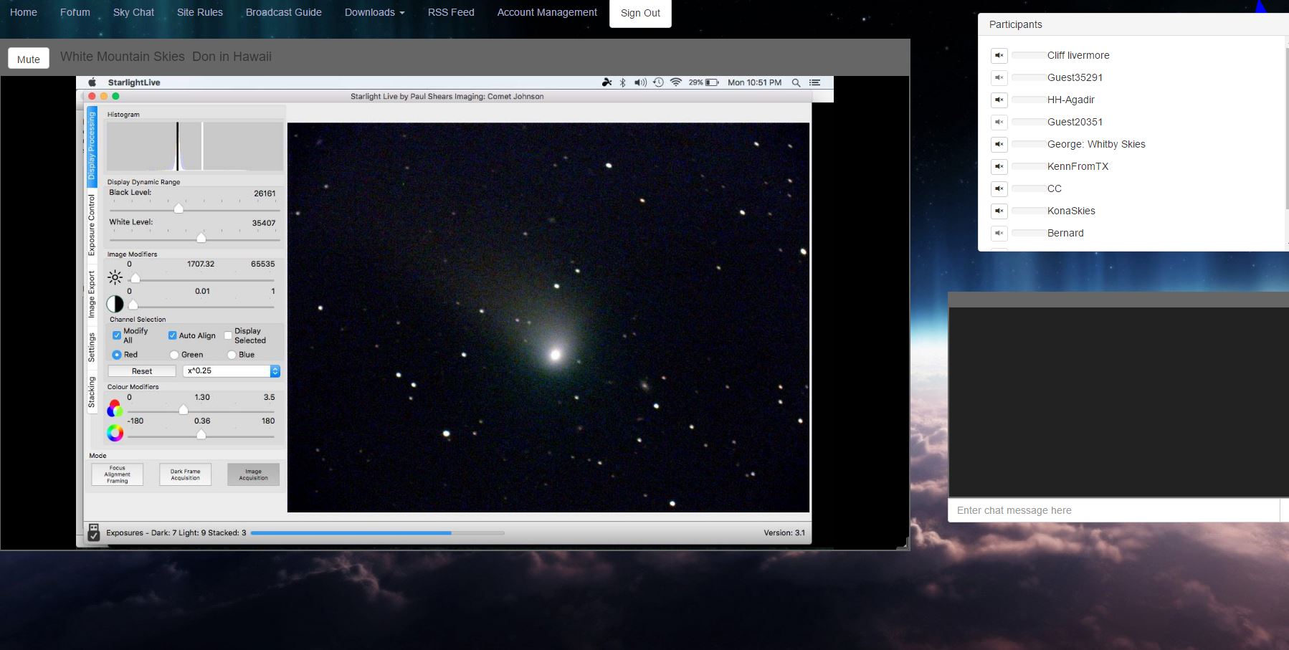Click the brightness sun icon in Image Modifiers

pos(115,277)
